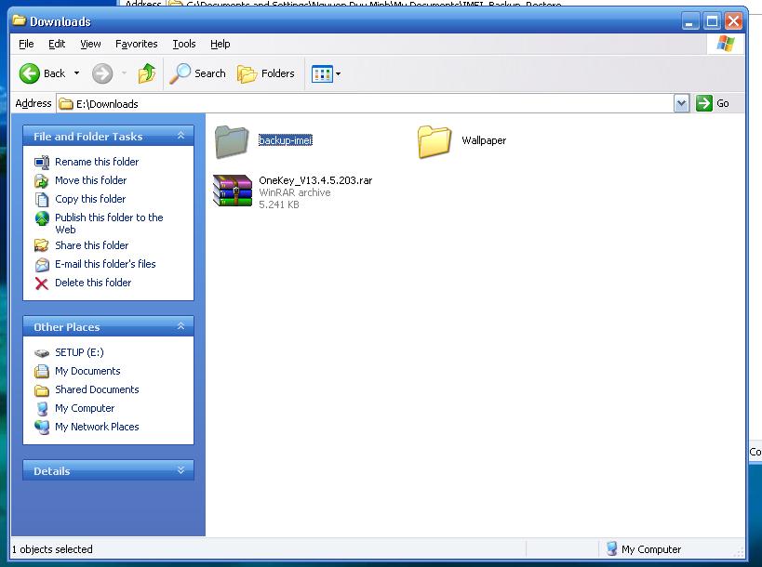The height and width of the screenshot is (567, 762).
Task: Click the Publish to Web globe icon
Action: point(42,218)
